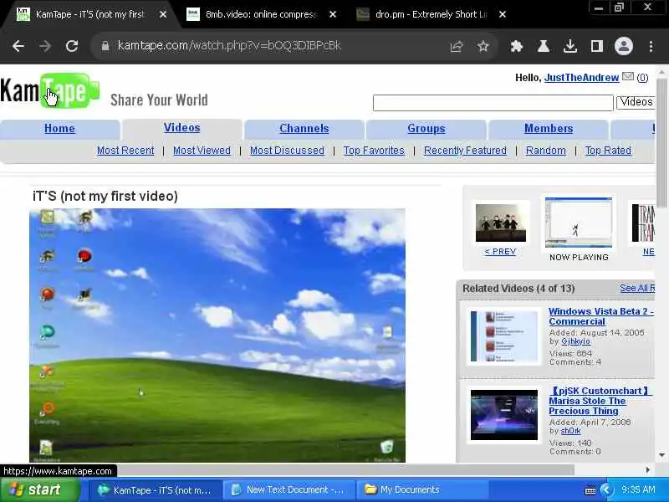Screen dimensions: 669x502
Task: Open inbox message count (0) link
Action: pos(642,78)
